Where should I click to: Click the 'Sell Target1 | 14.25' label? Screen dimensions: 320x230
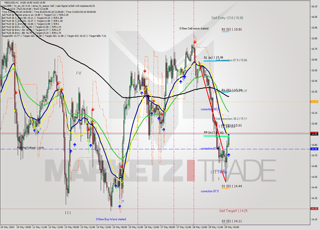(x=233, y=211)
